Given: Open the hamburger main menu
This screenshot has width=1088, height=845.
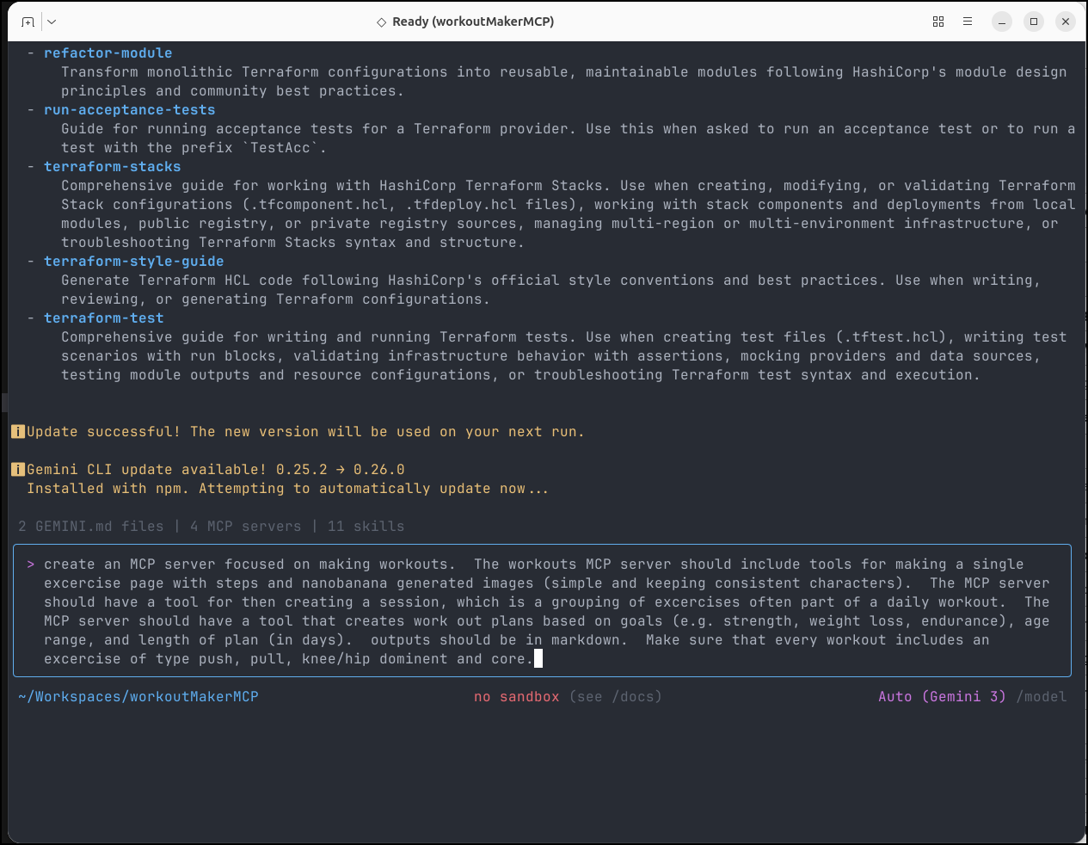Looking at the screenshot, I should [968, 22].
